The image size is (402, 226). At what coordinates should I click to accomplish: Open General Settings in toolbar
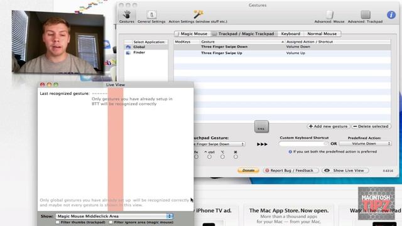(x=151, y=17)
